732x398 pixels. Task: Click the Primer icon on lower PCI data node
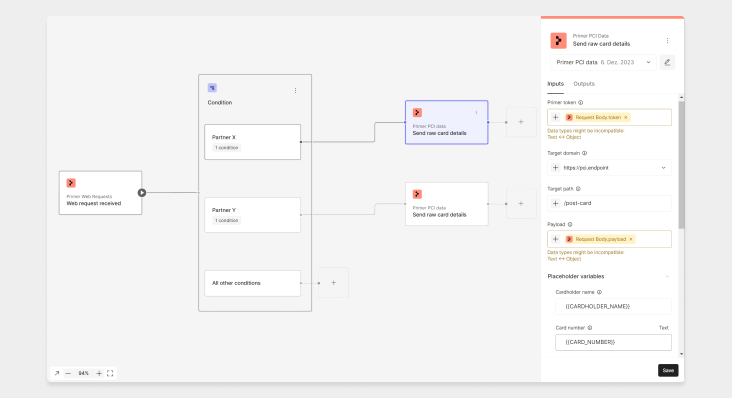tap(417, 194)
